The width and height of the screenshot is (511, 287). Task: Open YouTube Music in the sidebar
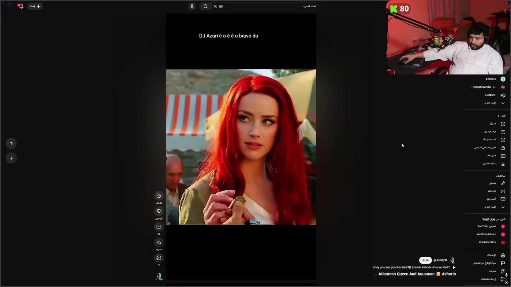490,234
